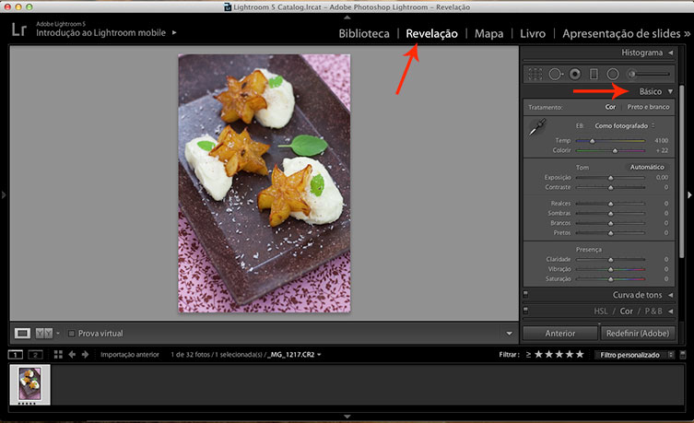The width and height of the screenshot is (694, 423).
Task: Open grid view icon in filmstrip bar
Action: [58, 354]
